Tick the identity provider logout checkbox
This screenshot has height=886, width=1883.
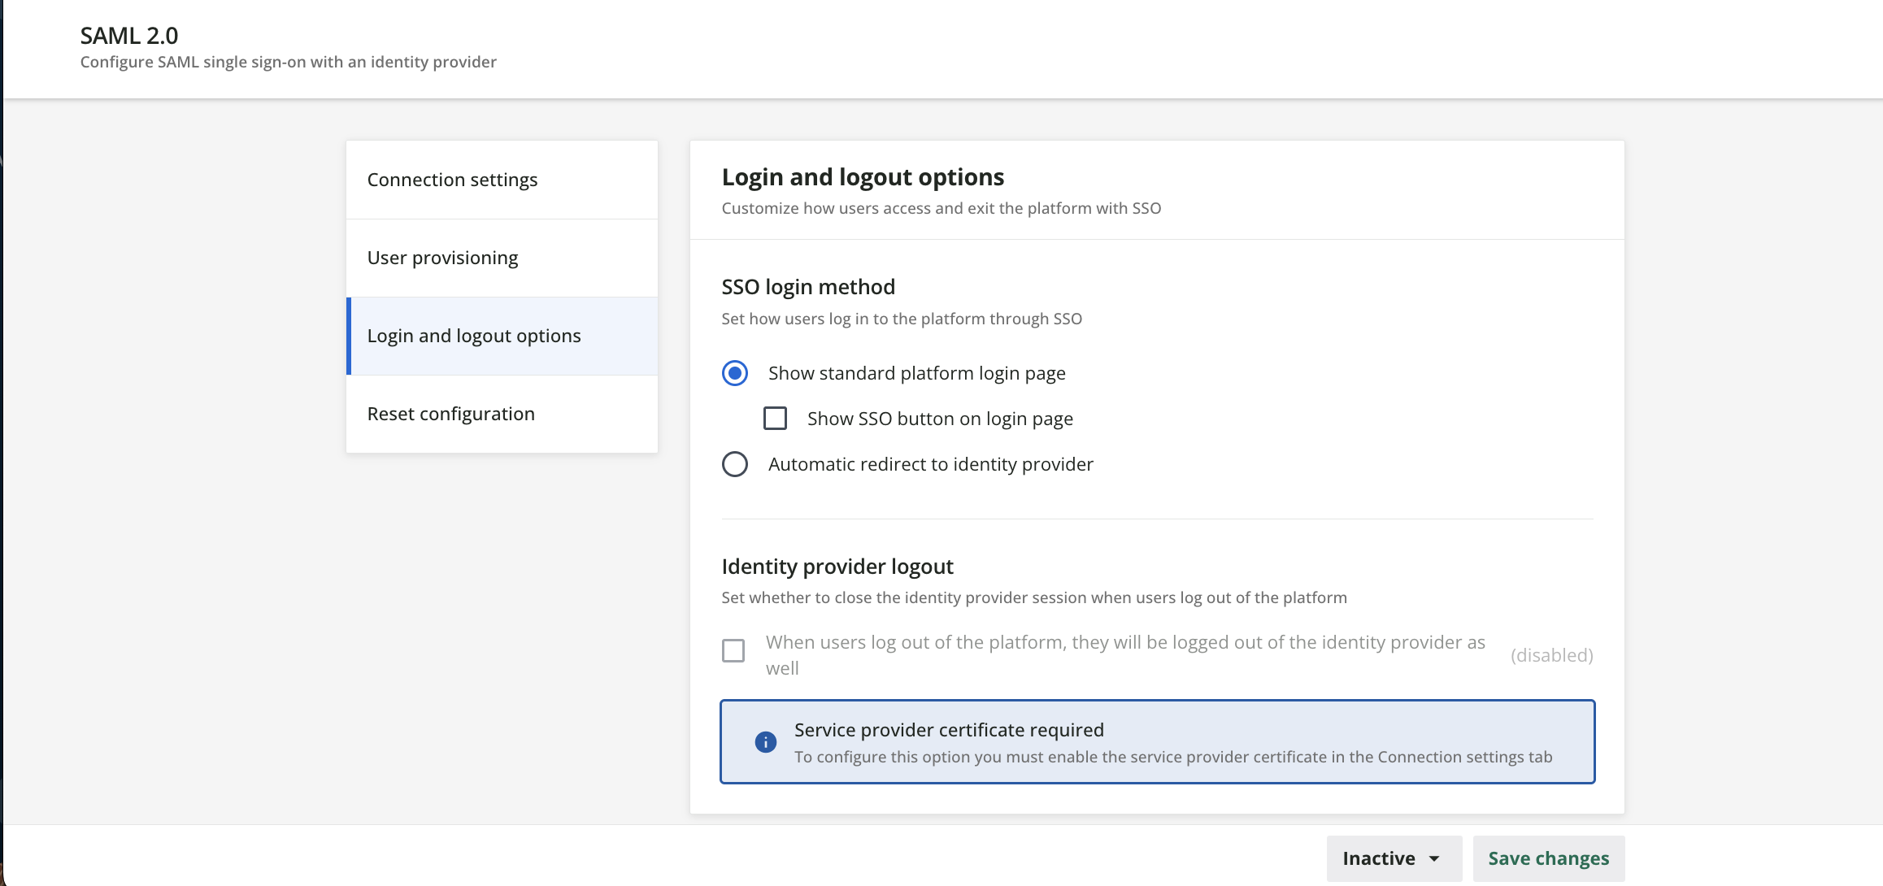[x=733, y=650]
